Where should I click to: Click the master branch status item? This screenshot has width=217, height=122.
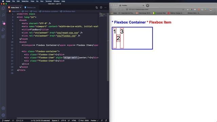coord(6,121)
